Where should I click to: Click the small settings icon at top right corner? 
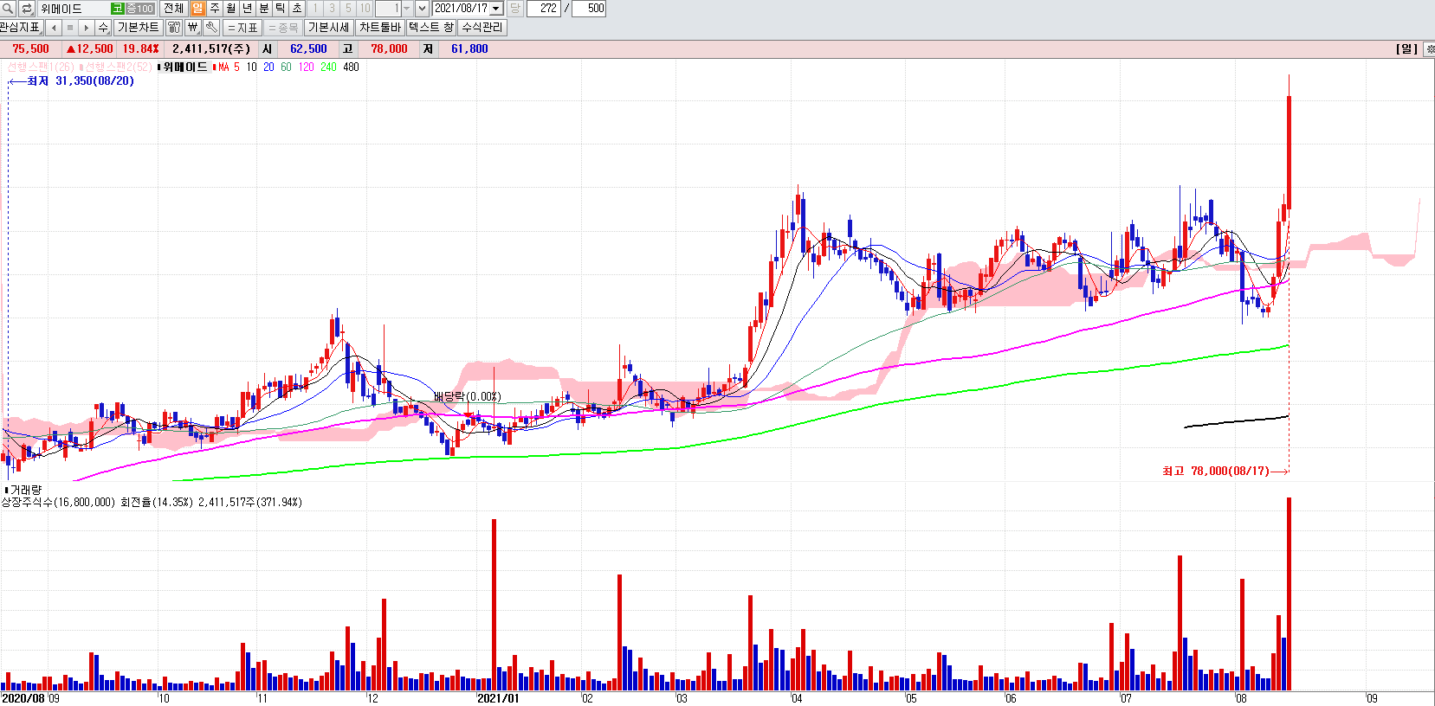tap(1429, 49)
